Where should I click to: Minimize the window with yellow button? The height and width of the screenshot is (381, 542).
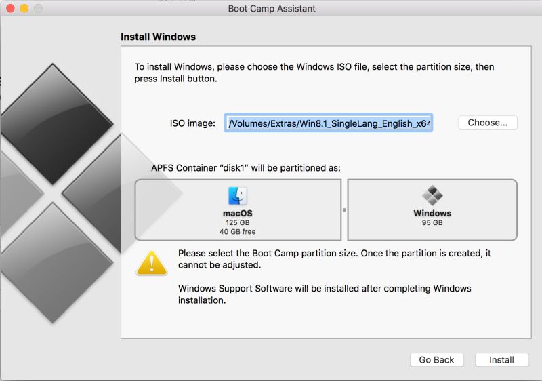(x=24, y=8)
